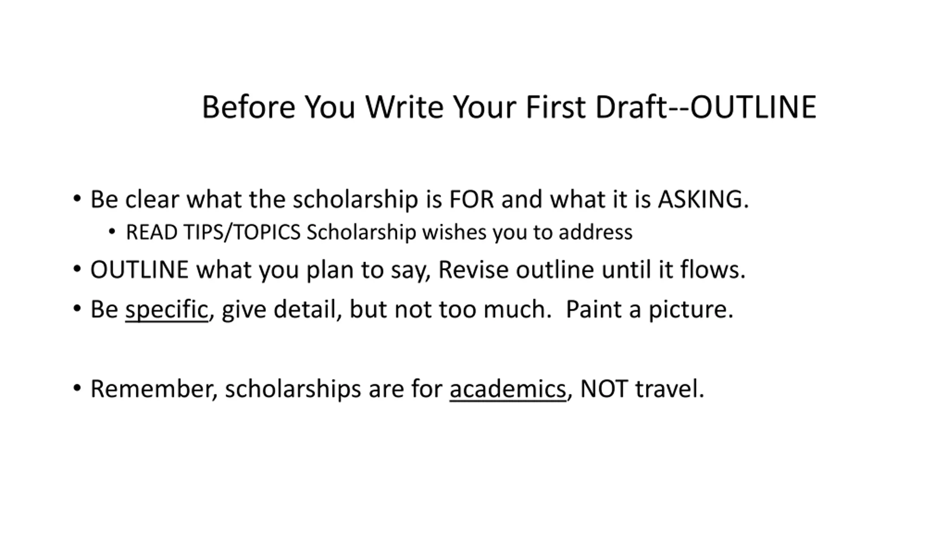The height and width of the screenshot is (533, 948).
Task: Click the word 'scholarship' in first bullet
Action: pyautogui.click(x=355, y=200)
